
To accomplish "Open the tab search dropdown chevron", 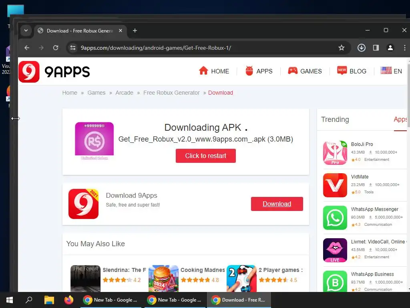I will pos(26,30).
